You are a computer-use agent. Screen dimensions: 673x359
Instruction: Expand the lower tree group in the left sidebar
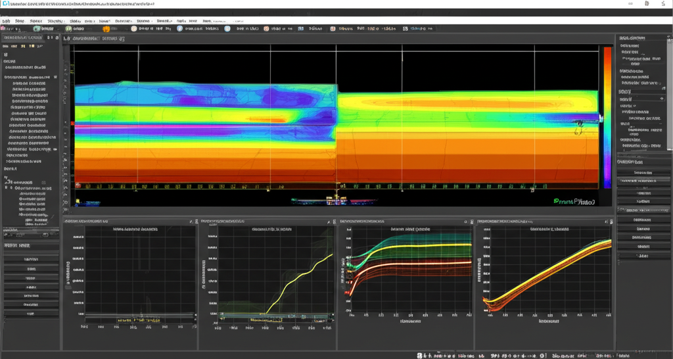coord(6,177)
